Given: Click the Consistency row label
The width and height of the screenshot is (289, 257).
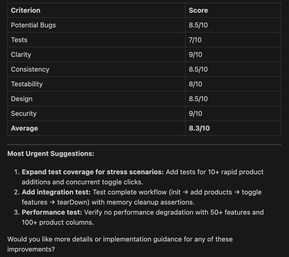Looking at the screenshot, I should (30, 69).
